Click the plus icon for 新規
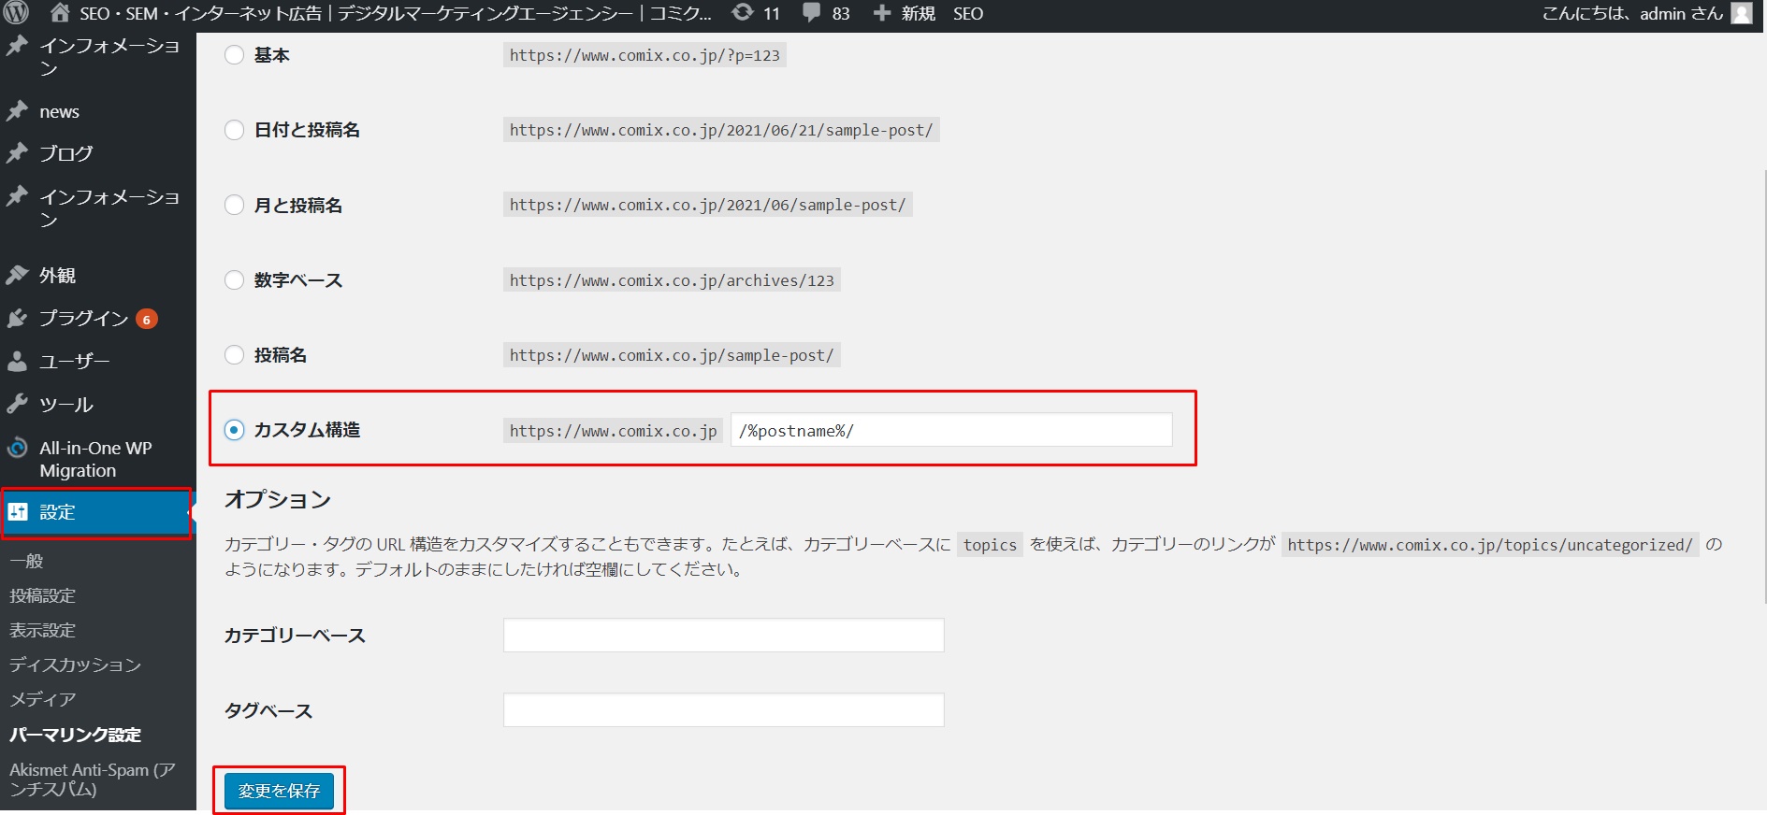 pyautogui.click(x=881, y=13)
